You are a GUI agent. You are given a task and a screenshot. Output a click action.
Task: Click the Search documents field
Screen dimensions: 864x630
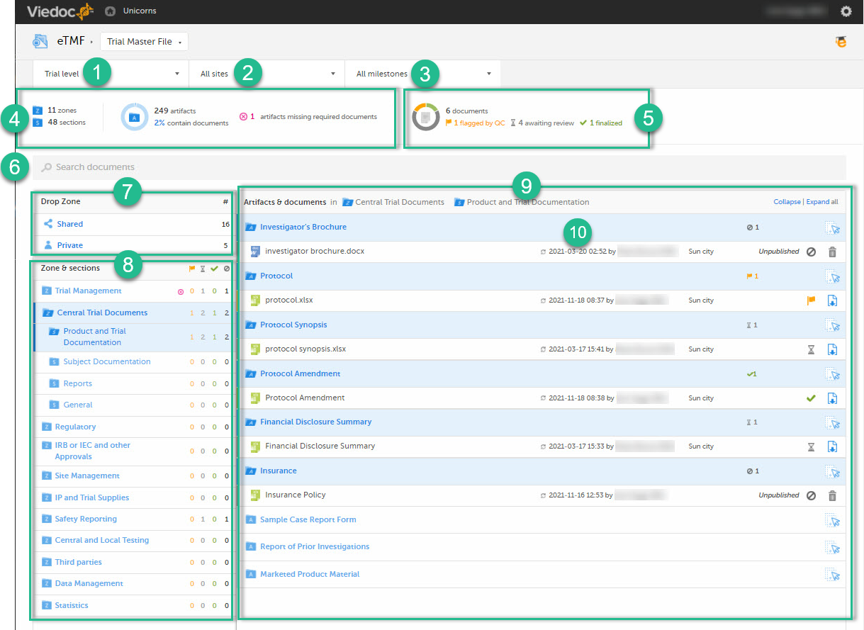[439, 167]
